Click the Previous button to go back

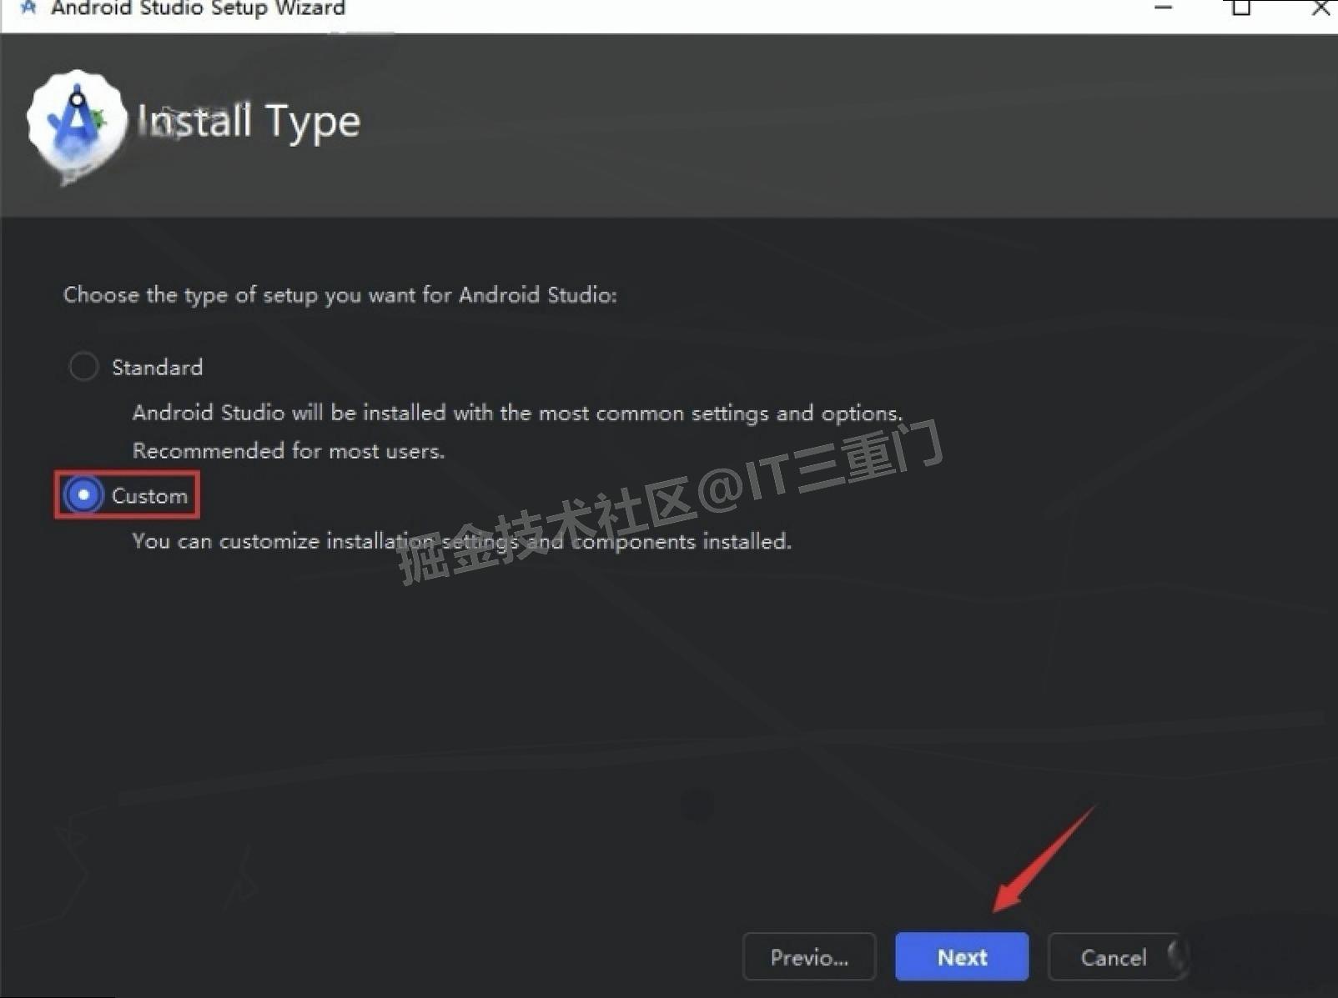click(x=808, y=956)
